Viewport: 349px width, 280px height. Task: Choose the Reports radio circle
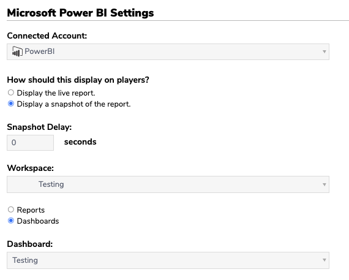pyautogui.click(x=10, y=210)
